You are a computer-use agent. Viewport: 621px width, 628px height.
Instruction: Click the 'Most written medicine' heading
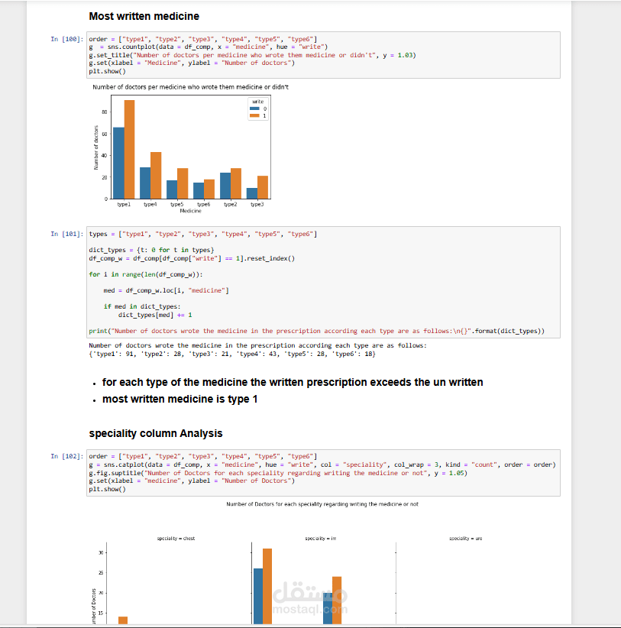tap(144, 16)
